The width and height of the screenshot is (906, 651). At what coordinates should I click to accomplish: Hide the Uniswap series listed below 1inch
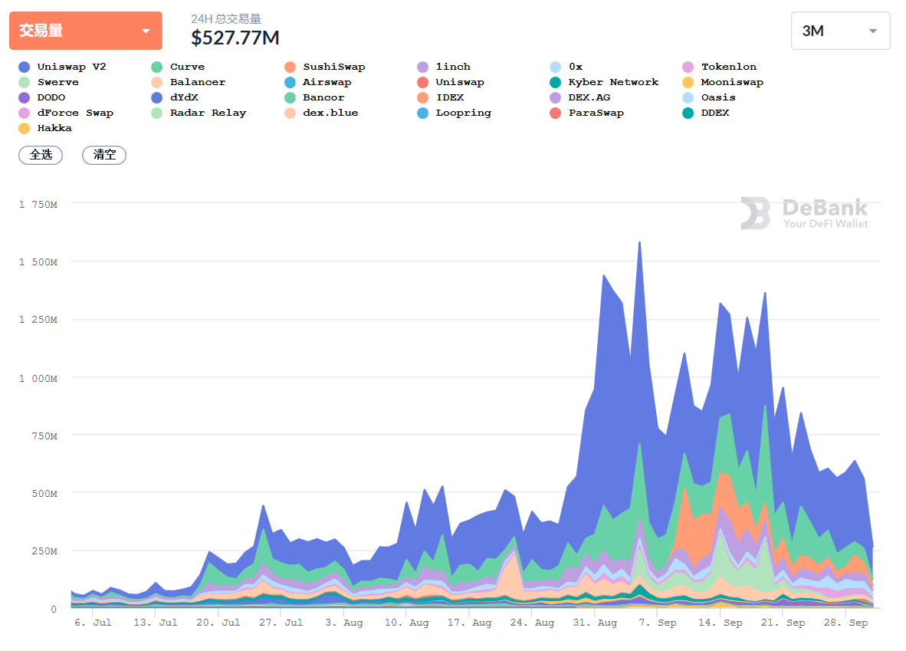click(451, 82)
